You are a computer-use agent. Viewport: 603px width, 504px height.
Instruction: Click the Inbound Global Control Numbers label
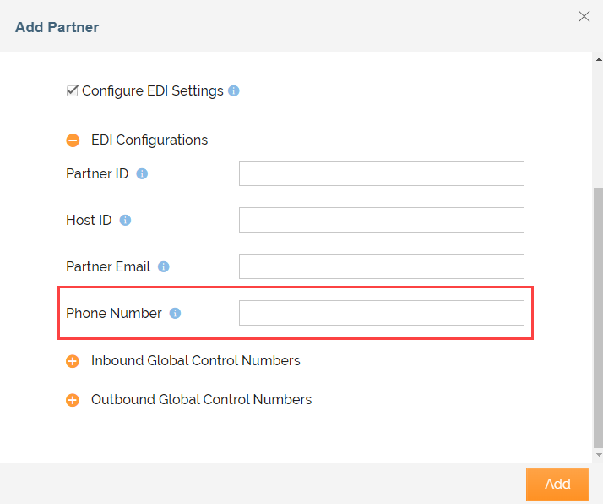click(195, 360)
